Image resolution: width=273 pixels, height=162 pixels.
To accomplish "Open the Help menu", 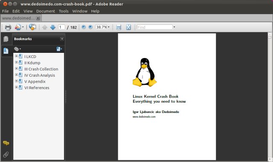I will click(x=95, y=11).
